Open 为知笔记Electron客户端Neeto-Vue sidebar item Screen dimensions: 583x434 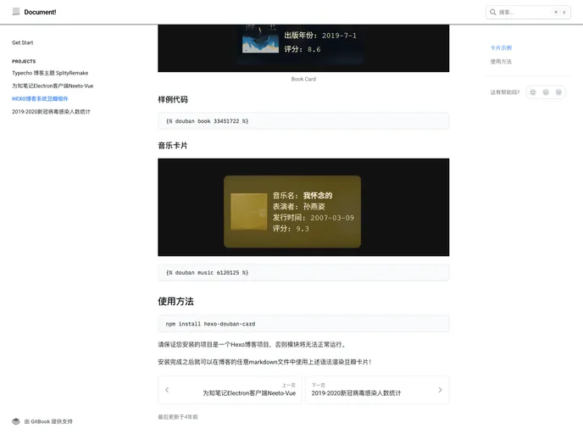(53, 86)
